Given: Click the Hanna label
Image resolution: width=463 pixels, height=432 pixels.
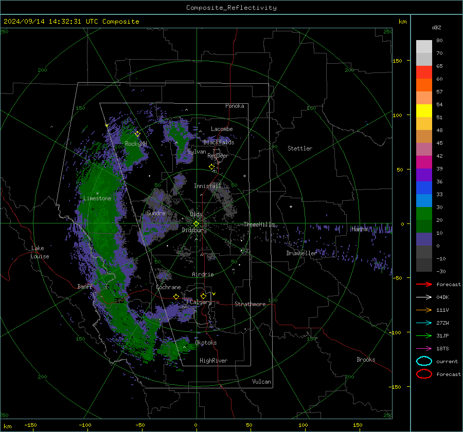Looking at the screenshot, I should [360, 229].
